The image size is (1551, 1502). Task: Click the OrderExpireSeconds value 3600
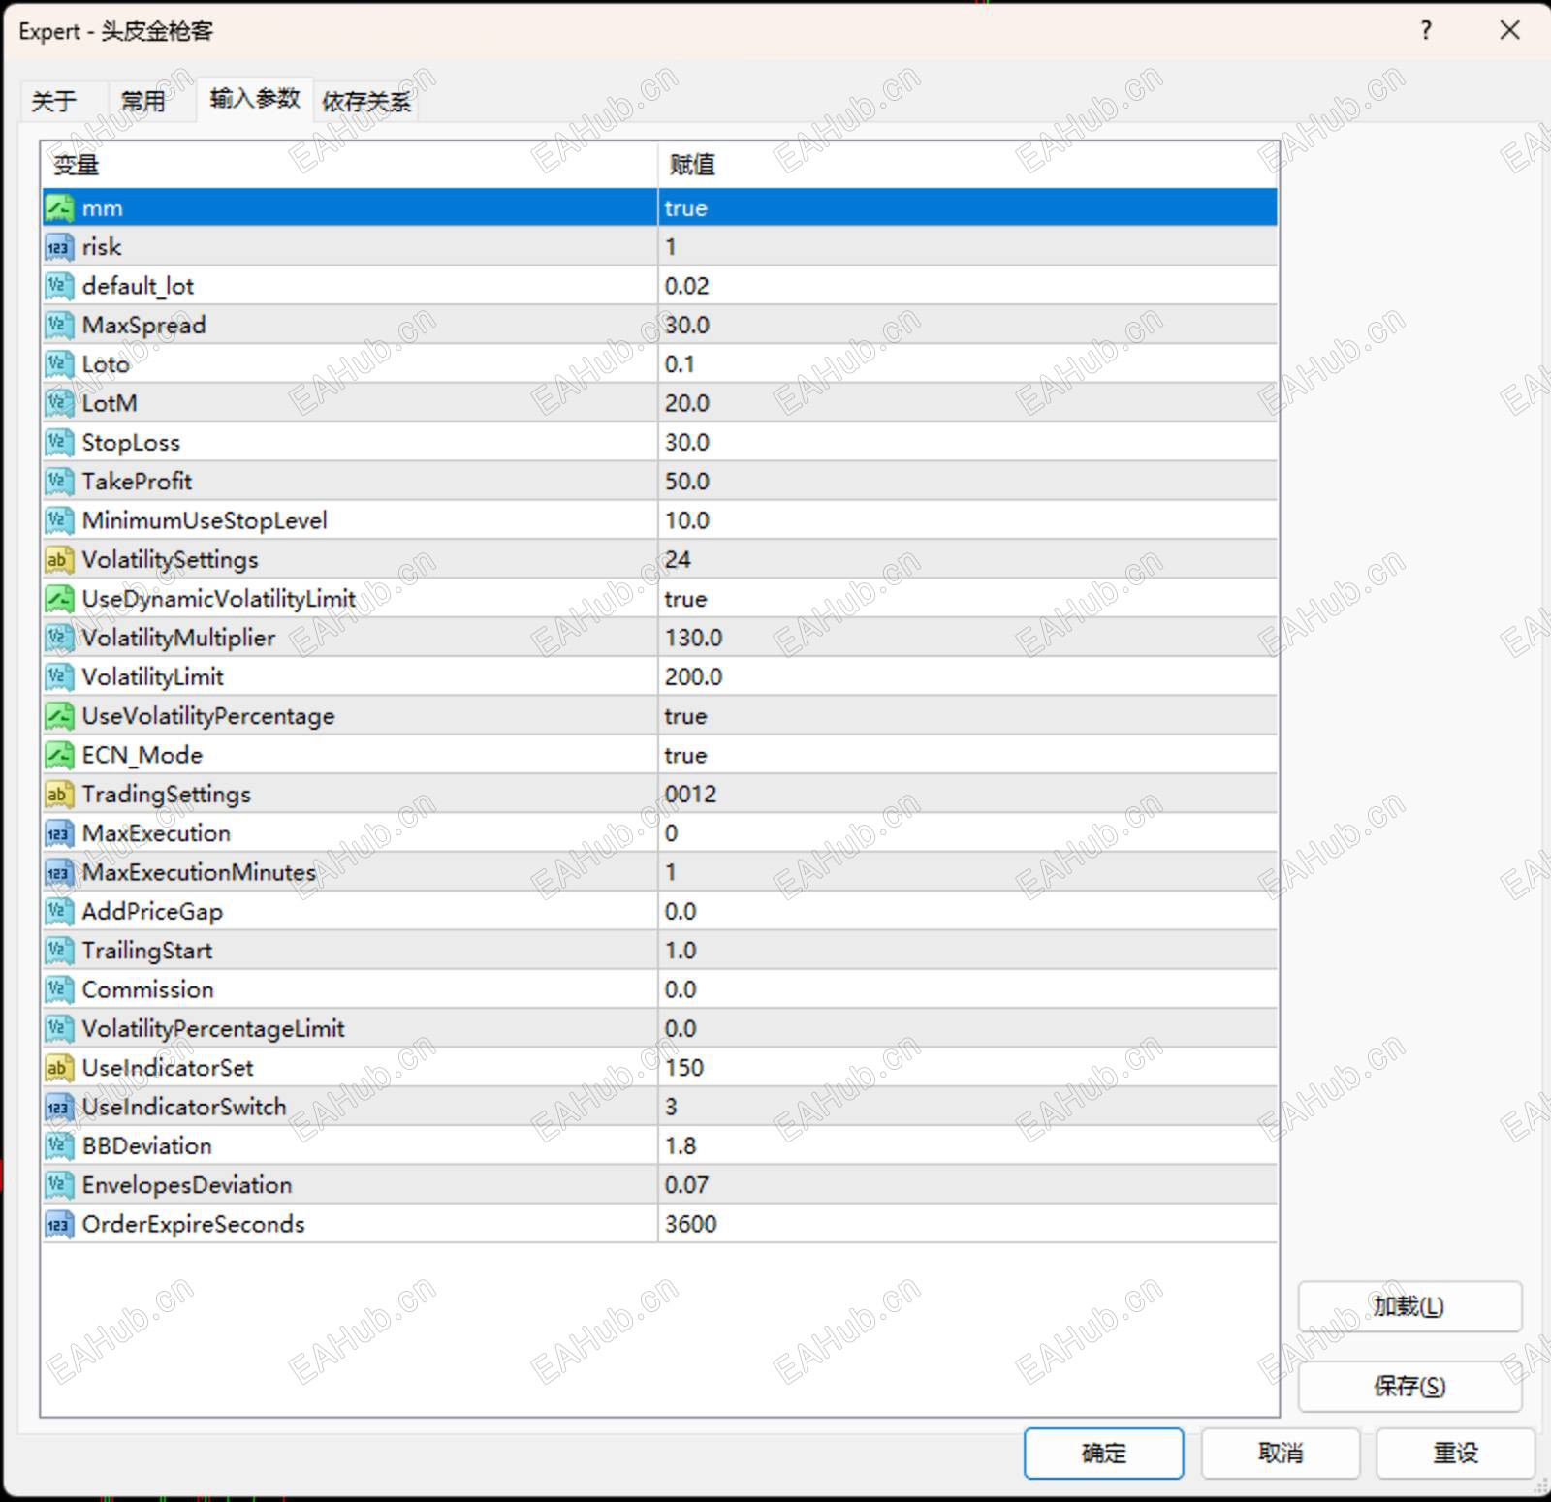click(x=691, y=1224)
